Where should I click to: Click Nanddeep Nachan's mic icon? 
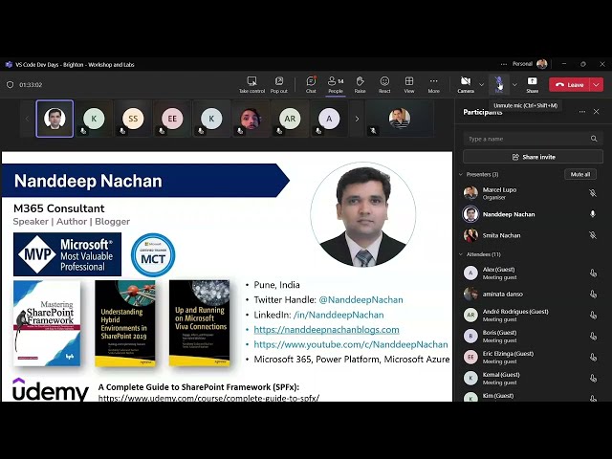coord(593,214)
